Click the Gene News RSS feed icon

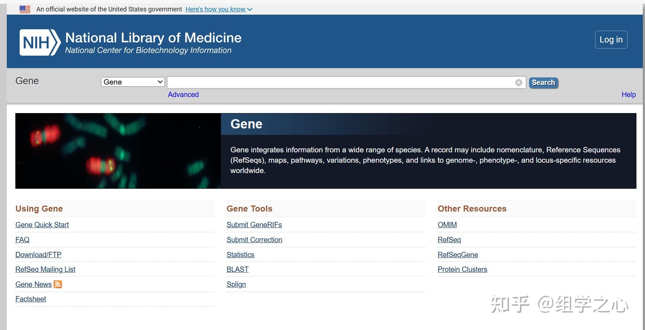58,284
